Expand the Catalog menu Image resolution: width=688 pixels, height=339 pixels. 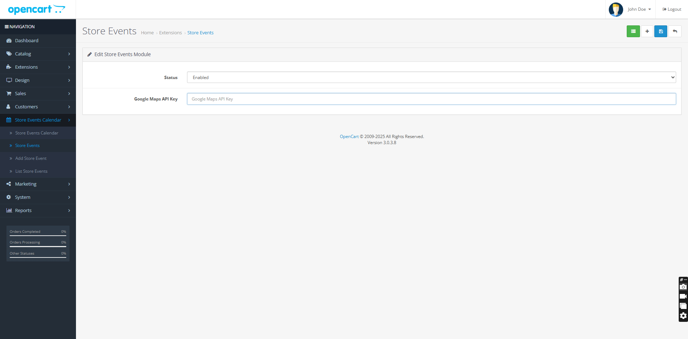38,54
